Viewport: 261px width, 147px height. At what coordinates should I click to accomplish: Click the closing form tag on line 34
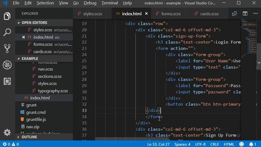[x=154, y=117]
